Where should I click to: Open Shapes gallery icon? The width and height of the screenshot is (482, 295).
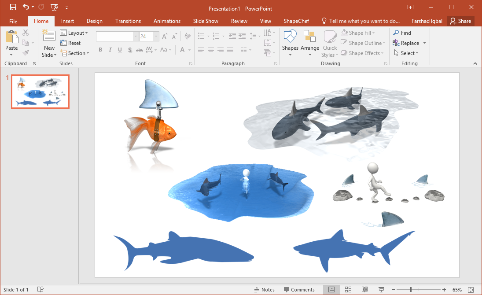point(290,36)
